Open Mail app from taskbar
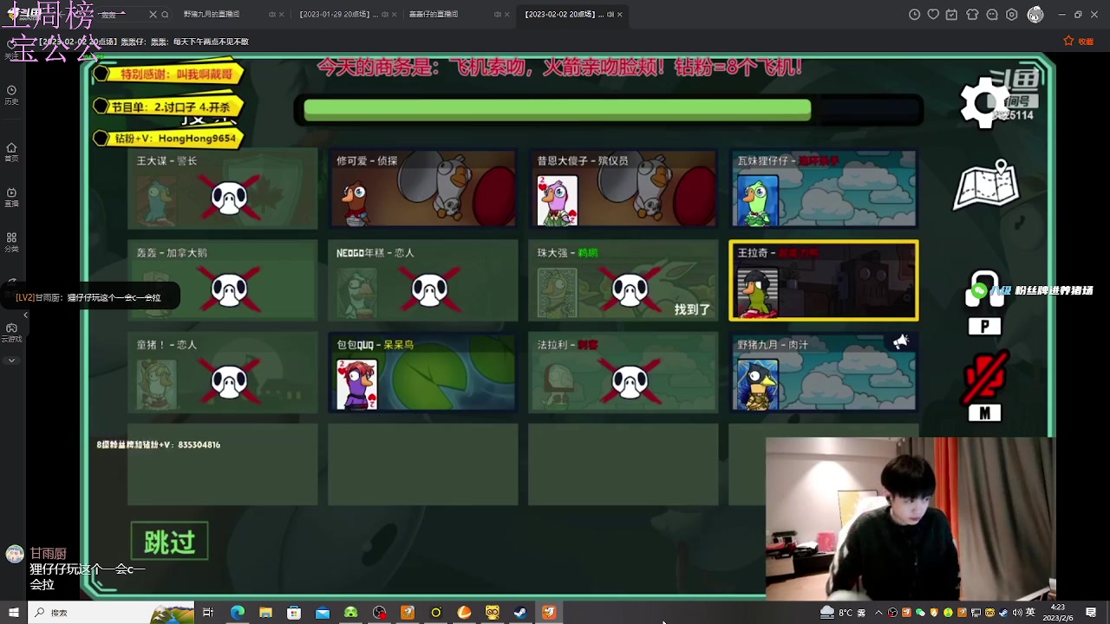1110x624 pixels. [323, 613]
